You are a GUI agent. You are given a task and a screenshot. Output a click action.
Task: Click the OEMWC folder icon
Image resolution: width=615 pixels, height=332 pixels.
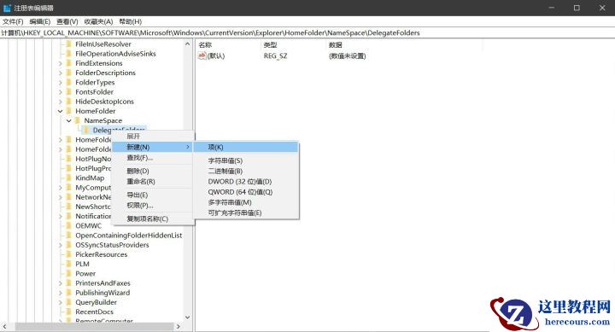coord(69,226)
